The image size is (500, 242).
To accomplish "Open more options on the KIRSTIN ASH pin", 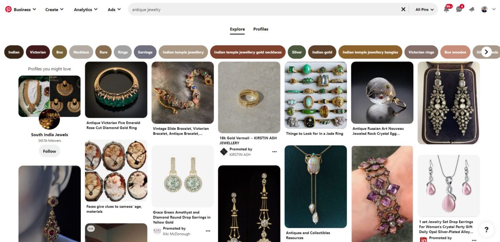I will pyautogui.click(x=274, y=151).
